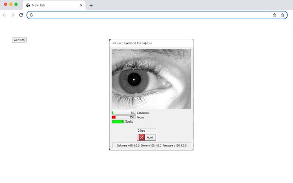Viewport: 293px width, 183px height.
Task: Bookmark this page with star icon
Action: click(282, 15)
